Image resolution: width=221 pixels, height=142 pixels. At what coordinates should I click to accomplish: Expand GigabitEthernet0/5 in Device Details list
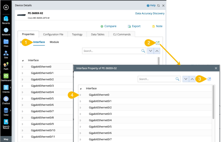pos(23,98)
